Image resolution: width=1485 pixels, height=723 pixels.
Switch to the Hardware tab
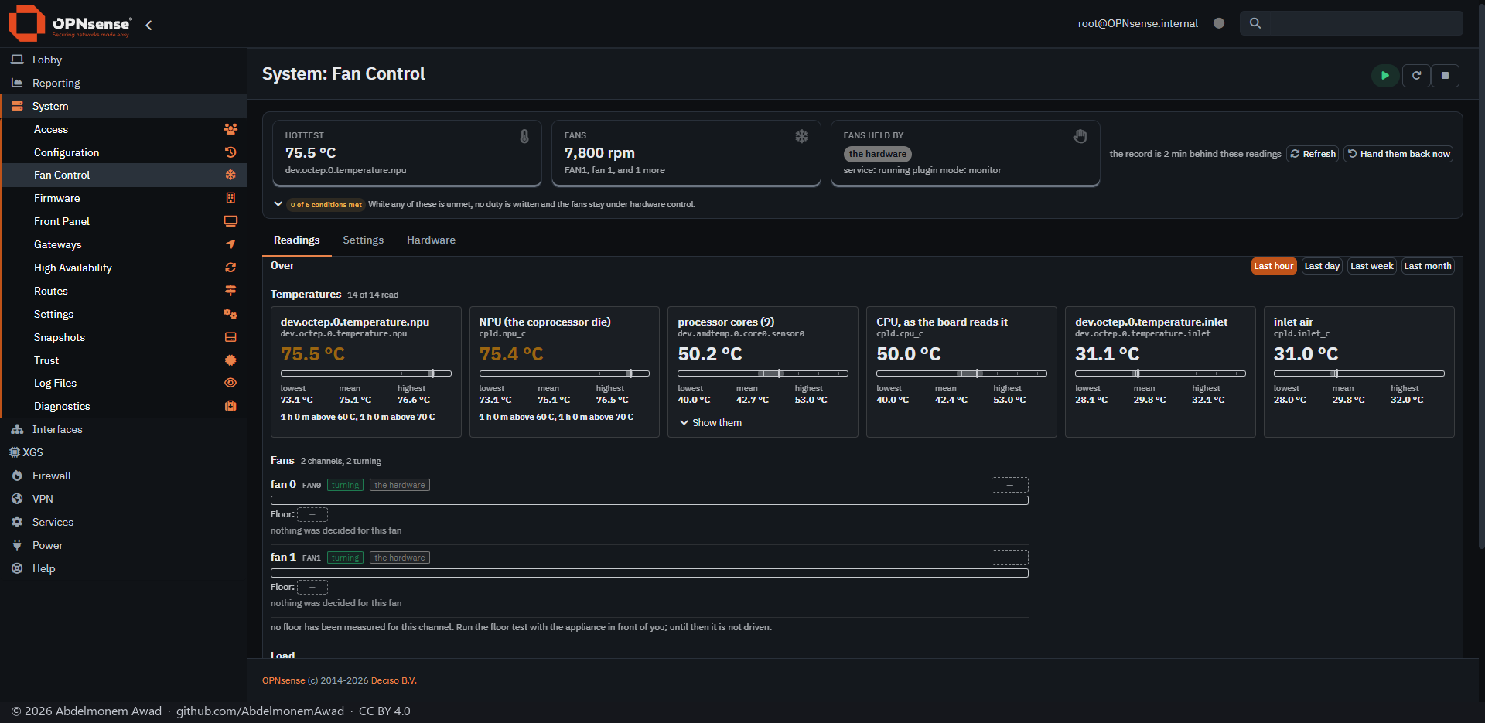click(431, 240)
